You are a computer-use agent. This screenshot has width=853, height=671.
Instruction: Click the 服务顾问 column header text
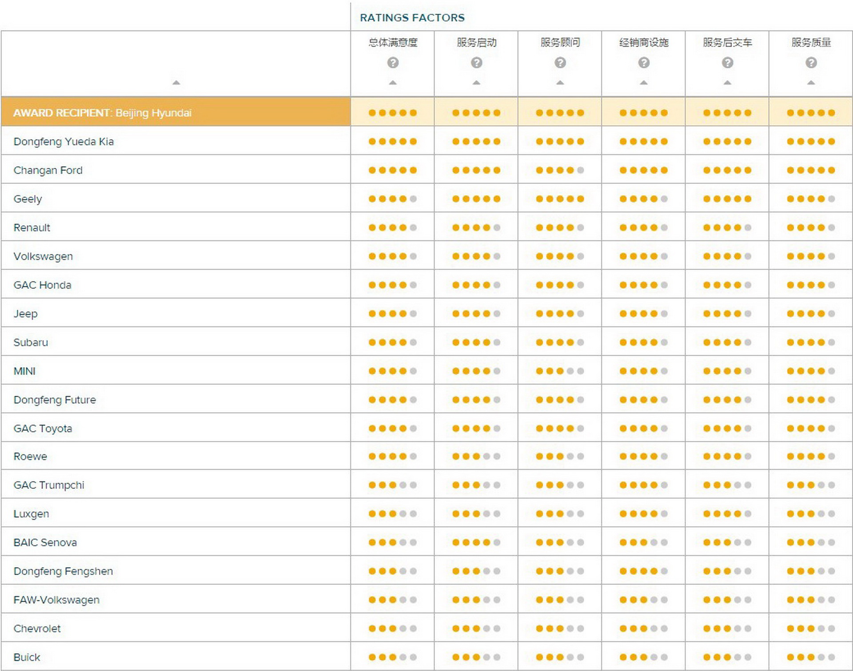(x=560, y=43)
